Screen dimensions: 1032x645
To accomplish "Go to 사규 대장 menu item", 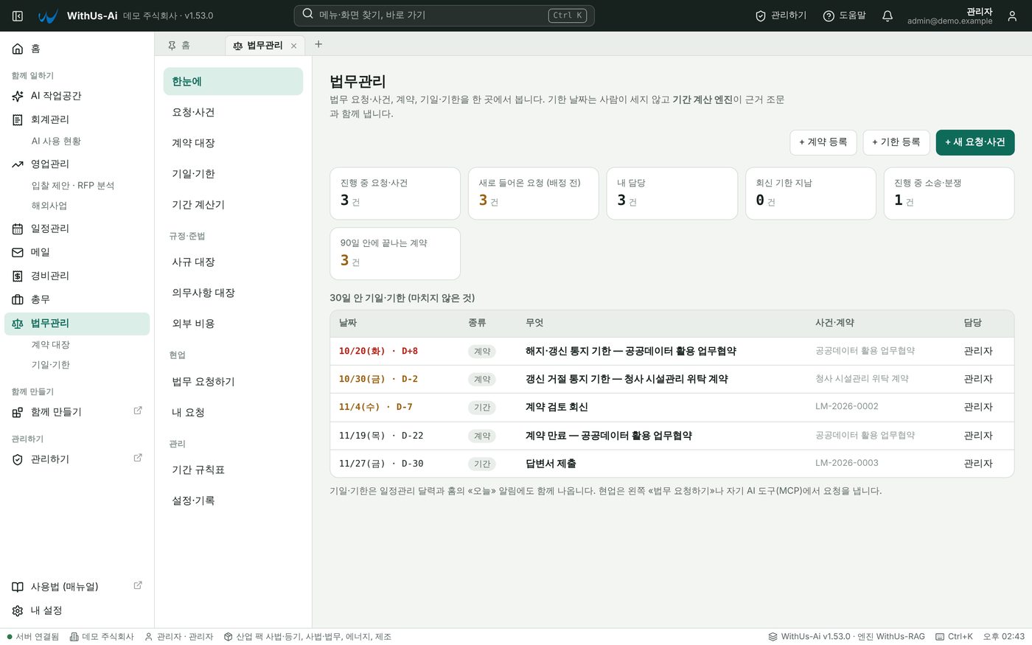I will (233, 262).
